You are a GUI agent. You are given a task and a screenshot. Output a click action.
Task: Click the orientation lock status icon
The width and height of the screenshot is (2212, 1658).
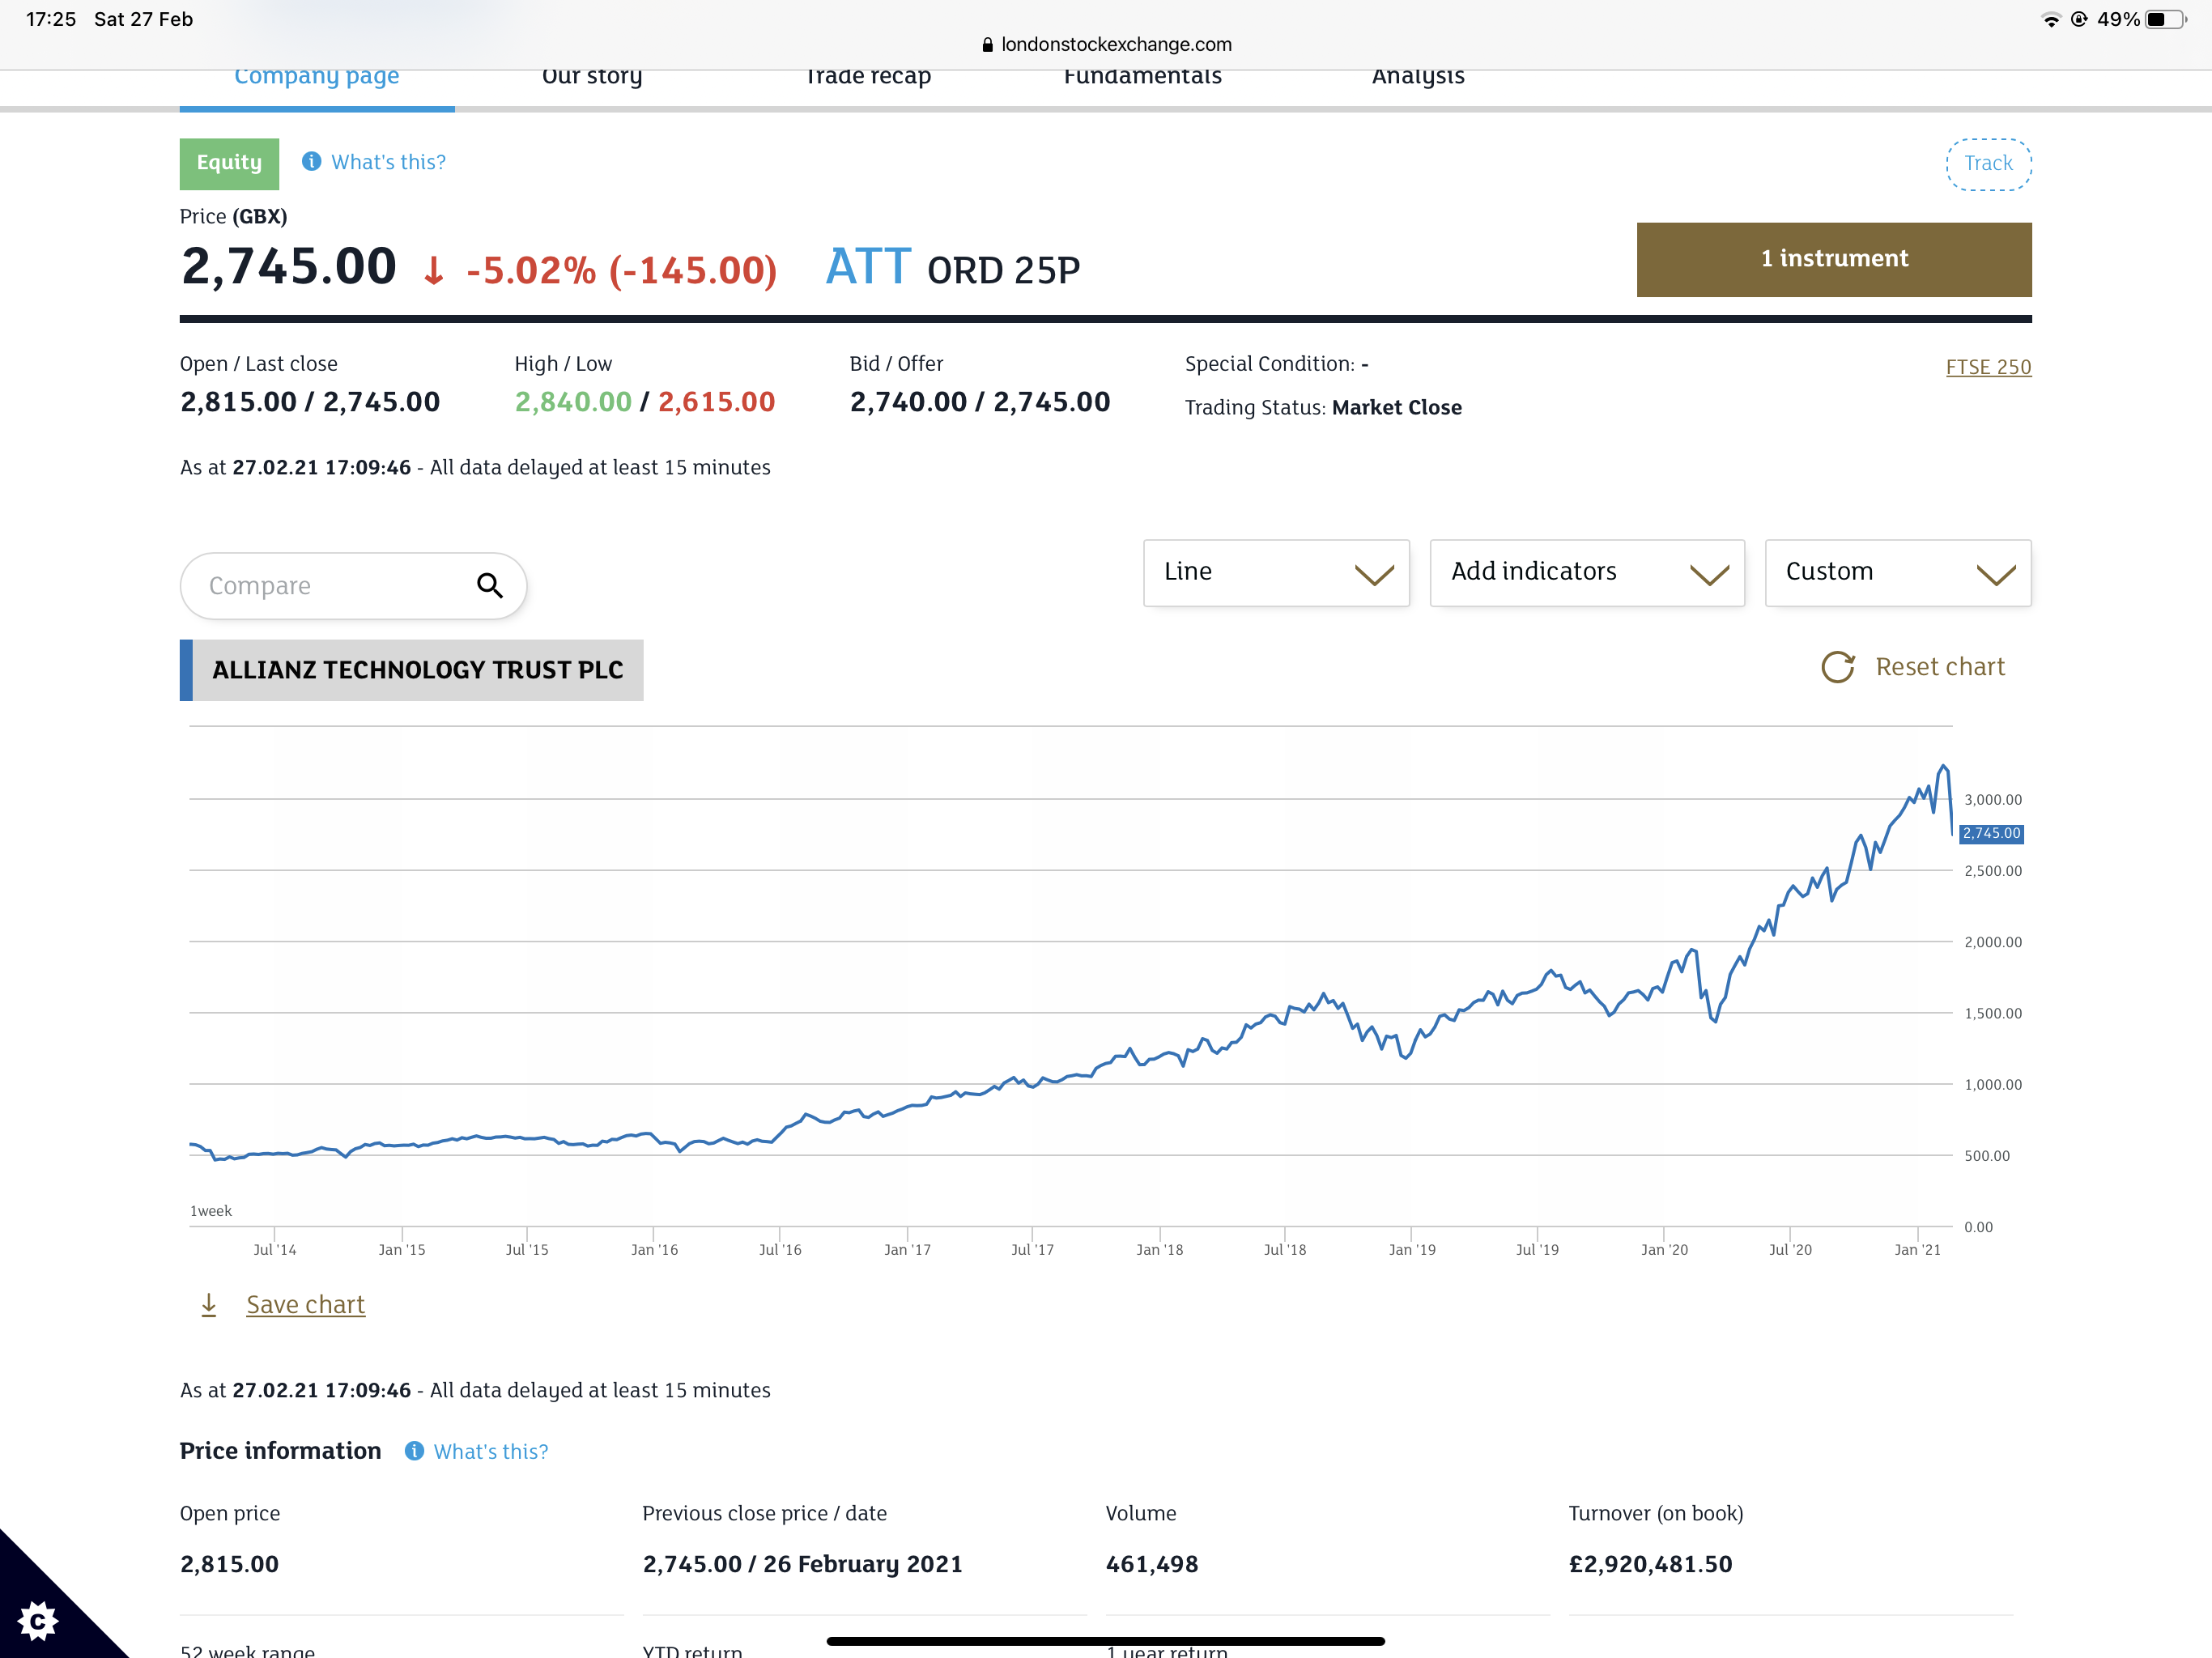click(2079, 19)
